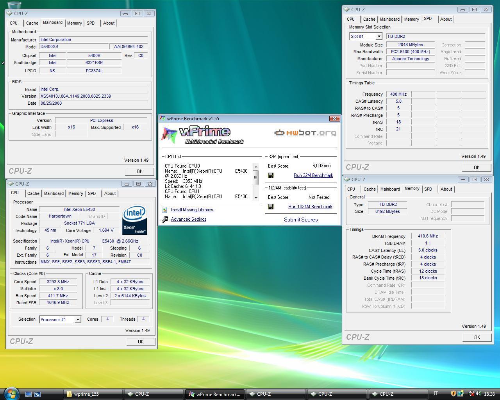Viewport: 500px width, 400px height.
Task: Click the CPU List scrollbar up arrow
Action: click(256, 167)
